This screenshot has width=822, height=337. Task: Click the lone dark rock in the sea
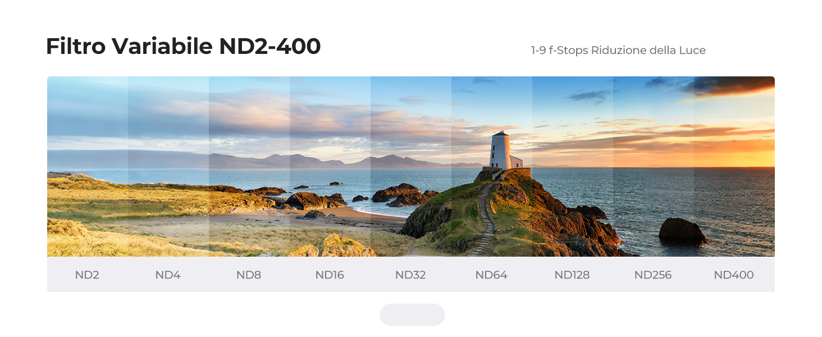click(x=683, y=231)
